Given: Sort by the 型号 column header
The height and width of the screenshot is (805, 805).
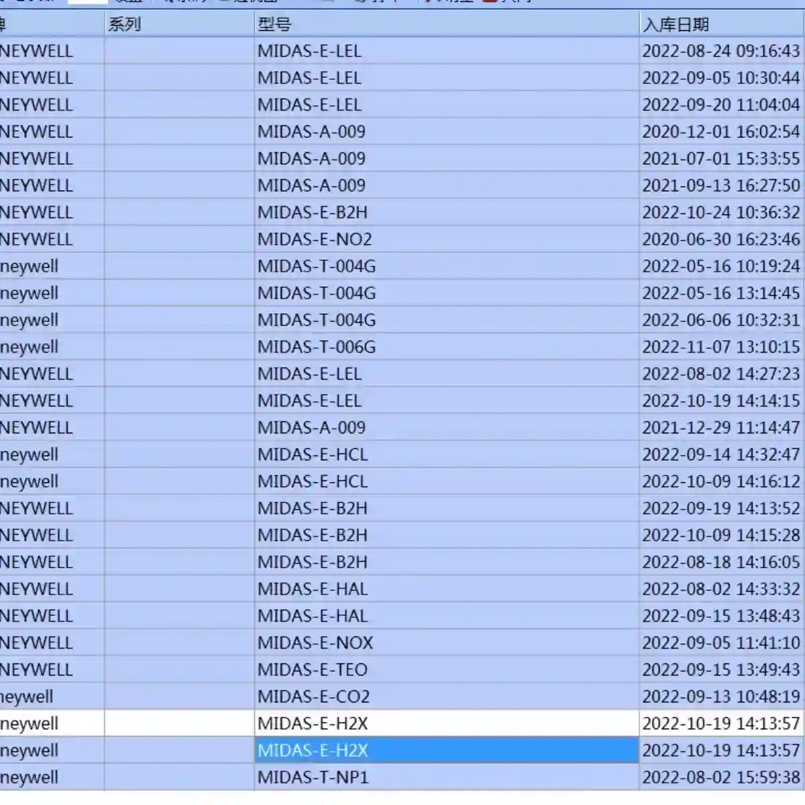Looking at the screenshot, I should [447, 24].
